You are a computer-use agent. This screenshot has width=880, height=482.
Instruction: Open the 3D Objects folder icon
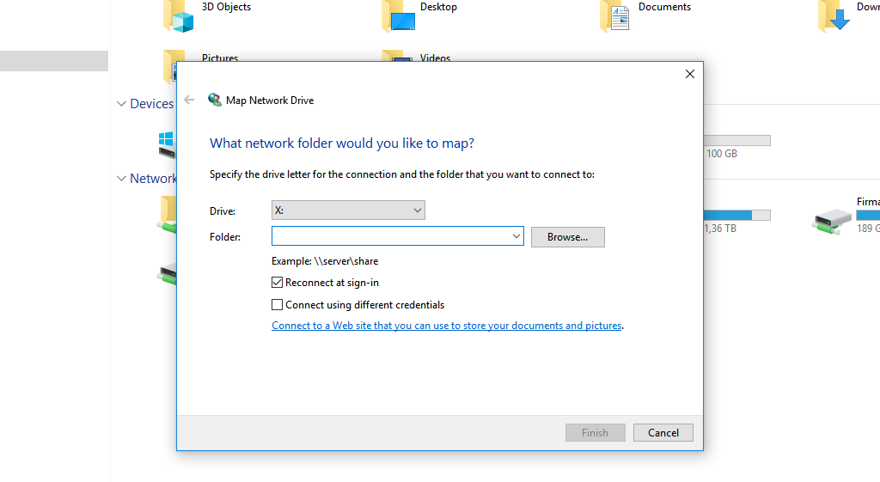coord(178,15)
